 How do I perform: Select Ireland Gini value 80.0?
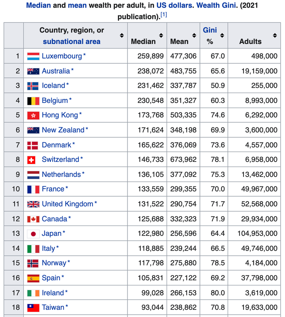click(218, 293)
